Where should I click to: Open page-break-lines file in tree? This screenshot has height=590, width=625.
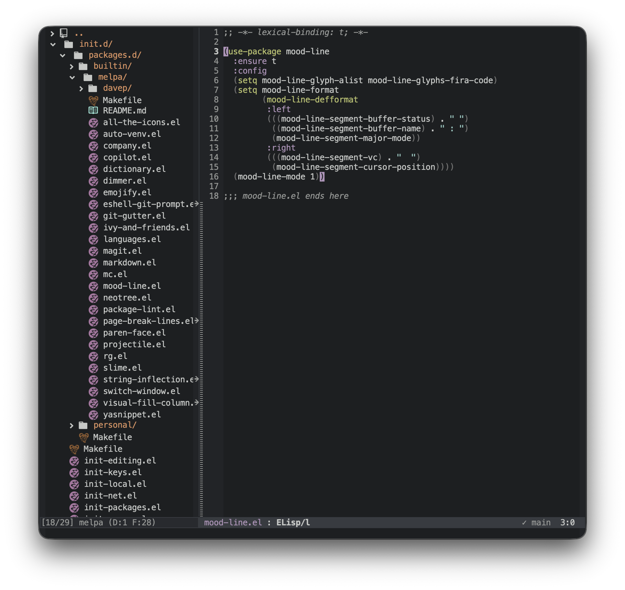tap(149, 321)
